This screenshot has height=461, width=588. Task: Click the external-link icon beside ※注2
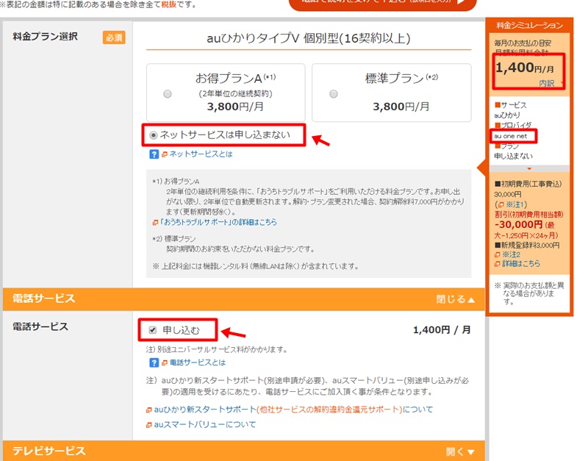(498, 254)
